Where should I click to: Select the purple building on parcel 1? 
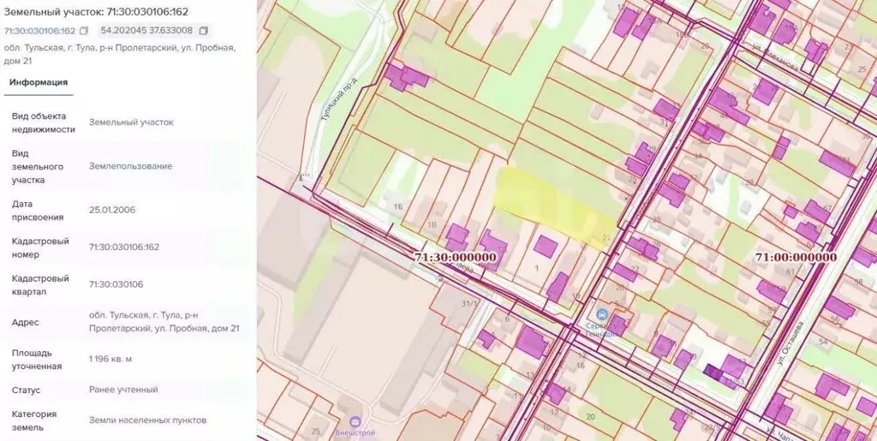pos(545,247)
